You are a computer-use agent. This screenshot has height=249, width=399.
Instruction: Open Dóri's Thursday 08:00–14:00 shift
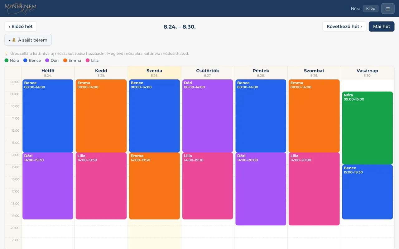pos(208,116)
